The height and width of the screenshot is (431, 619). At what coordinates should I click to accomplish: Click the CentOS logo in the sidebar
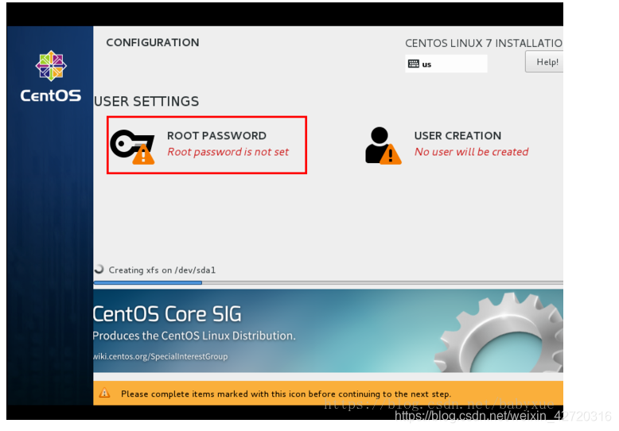(x=51, y=66)
